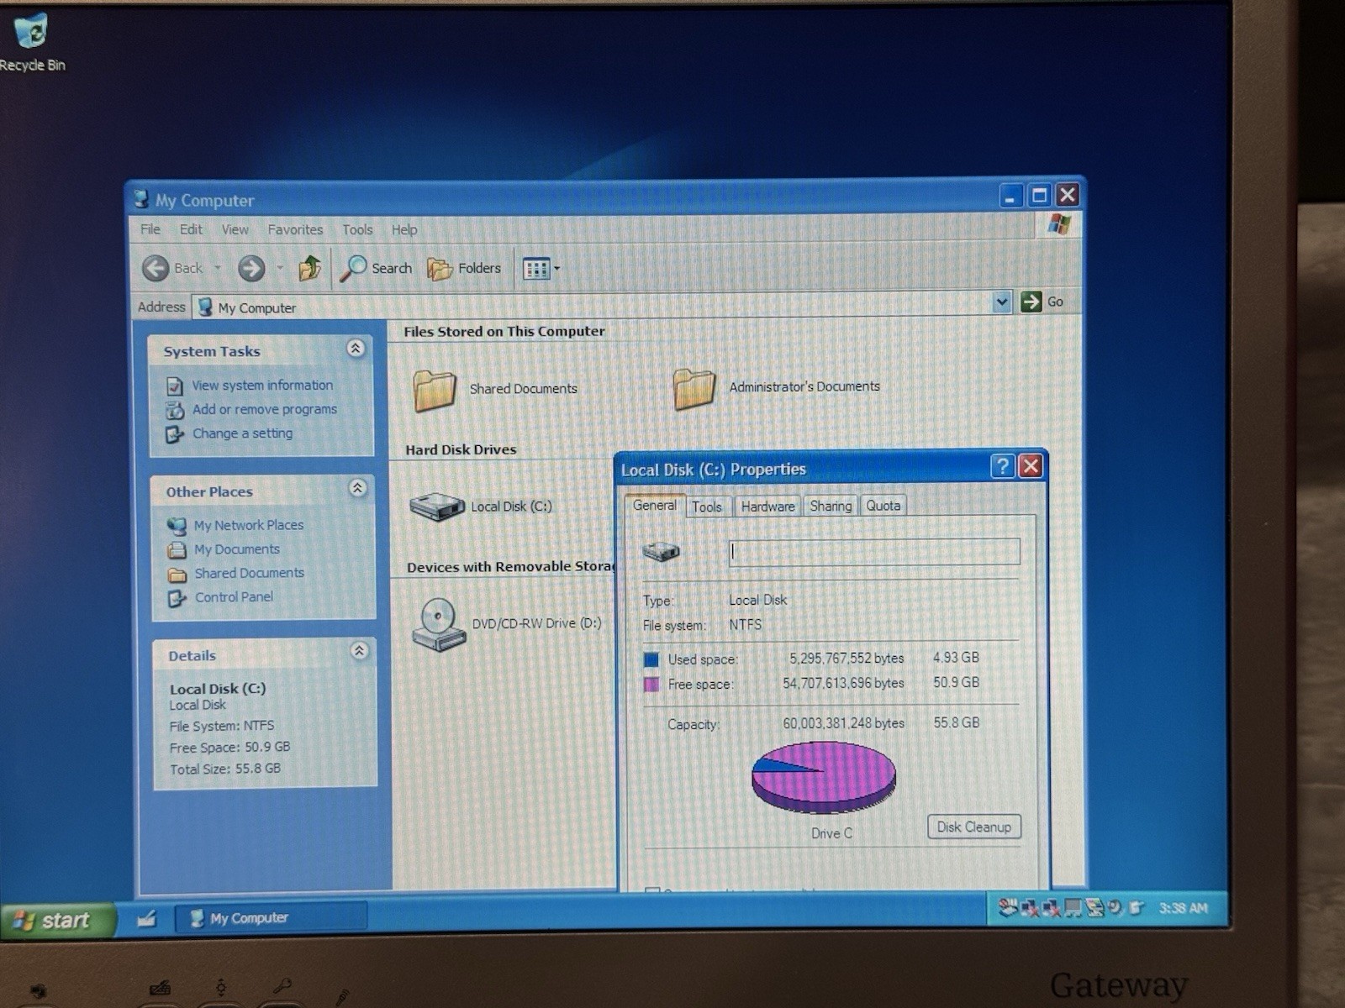Viewport: 1345px width, 1008px height.
Task: Open Control Panel link
Action: click(x=234, y=597)
